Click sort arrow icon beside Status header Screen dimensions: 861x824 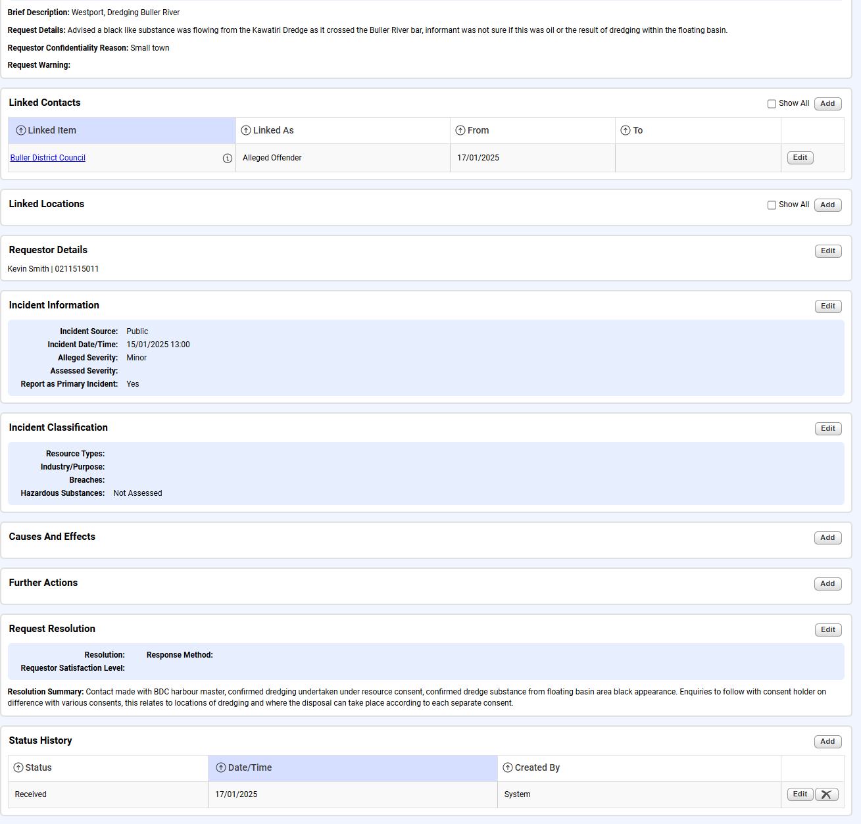point(18,768)
